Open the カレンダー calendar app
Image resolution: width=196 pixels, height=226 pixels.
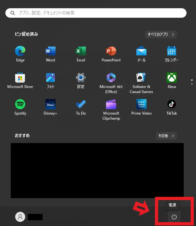point(172,51)
